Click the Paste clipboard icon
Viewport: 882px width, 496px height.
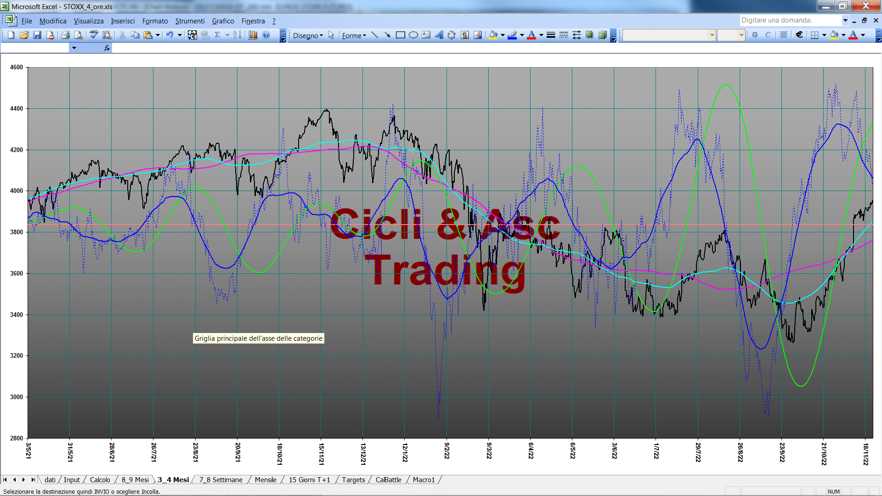[148, 35]
